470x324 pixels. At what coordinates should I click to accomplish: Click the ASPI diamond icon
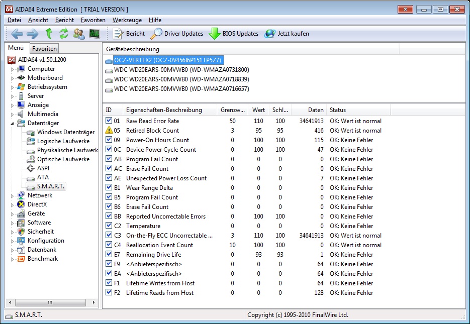[31, 168]
